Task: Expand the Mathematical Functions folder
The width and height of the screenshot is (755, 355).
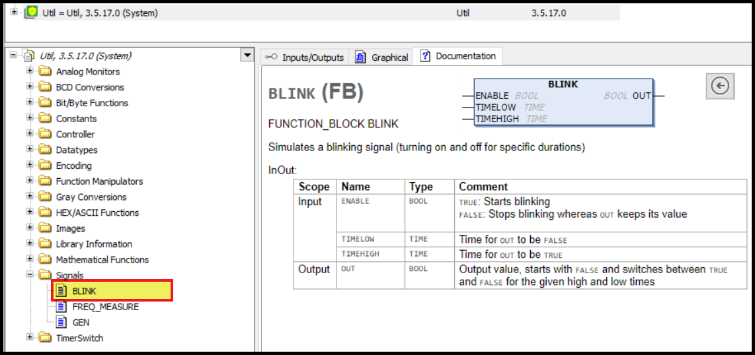Action: pos(30,259)
